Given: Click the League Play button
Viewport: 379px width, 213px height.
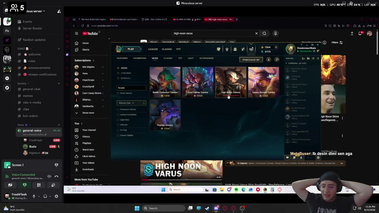Looking at the screenshot, I should pos(131,49).
